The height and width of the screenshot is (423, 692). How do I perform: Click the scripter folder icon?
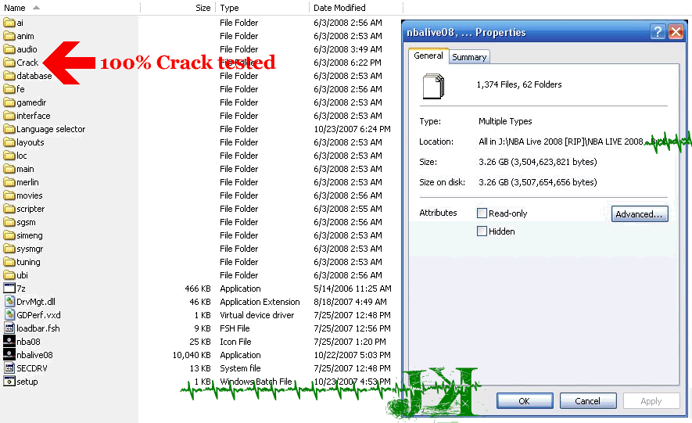9,209
